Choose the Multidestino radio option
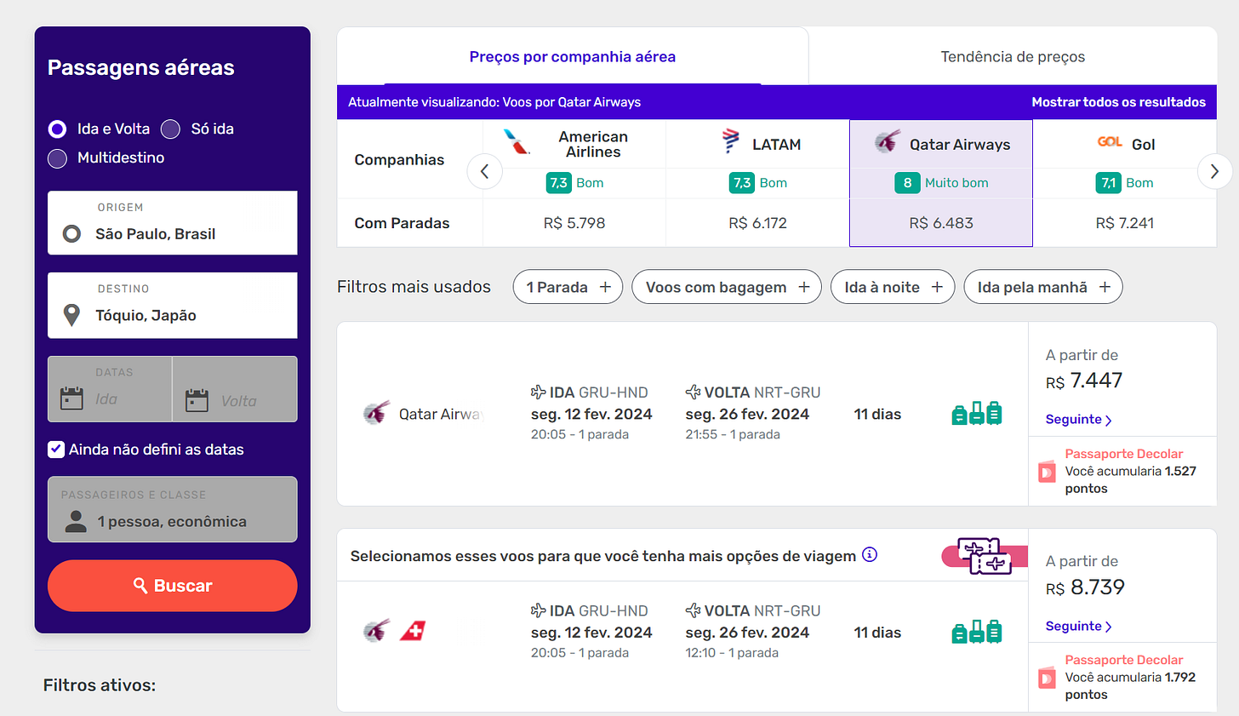This screenshot has width=1239, height=716. (x=57, y=158)
